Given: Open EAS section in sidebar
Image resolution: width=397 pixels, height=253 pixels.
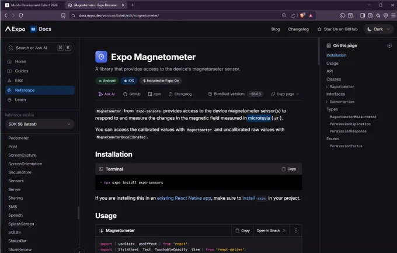Looking at the screenshot, I should pyautogui.click(x=40, y=81).
